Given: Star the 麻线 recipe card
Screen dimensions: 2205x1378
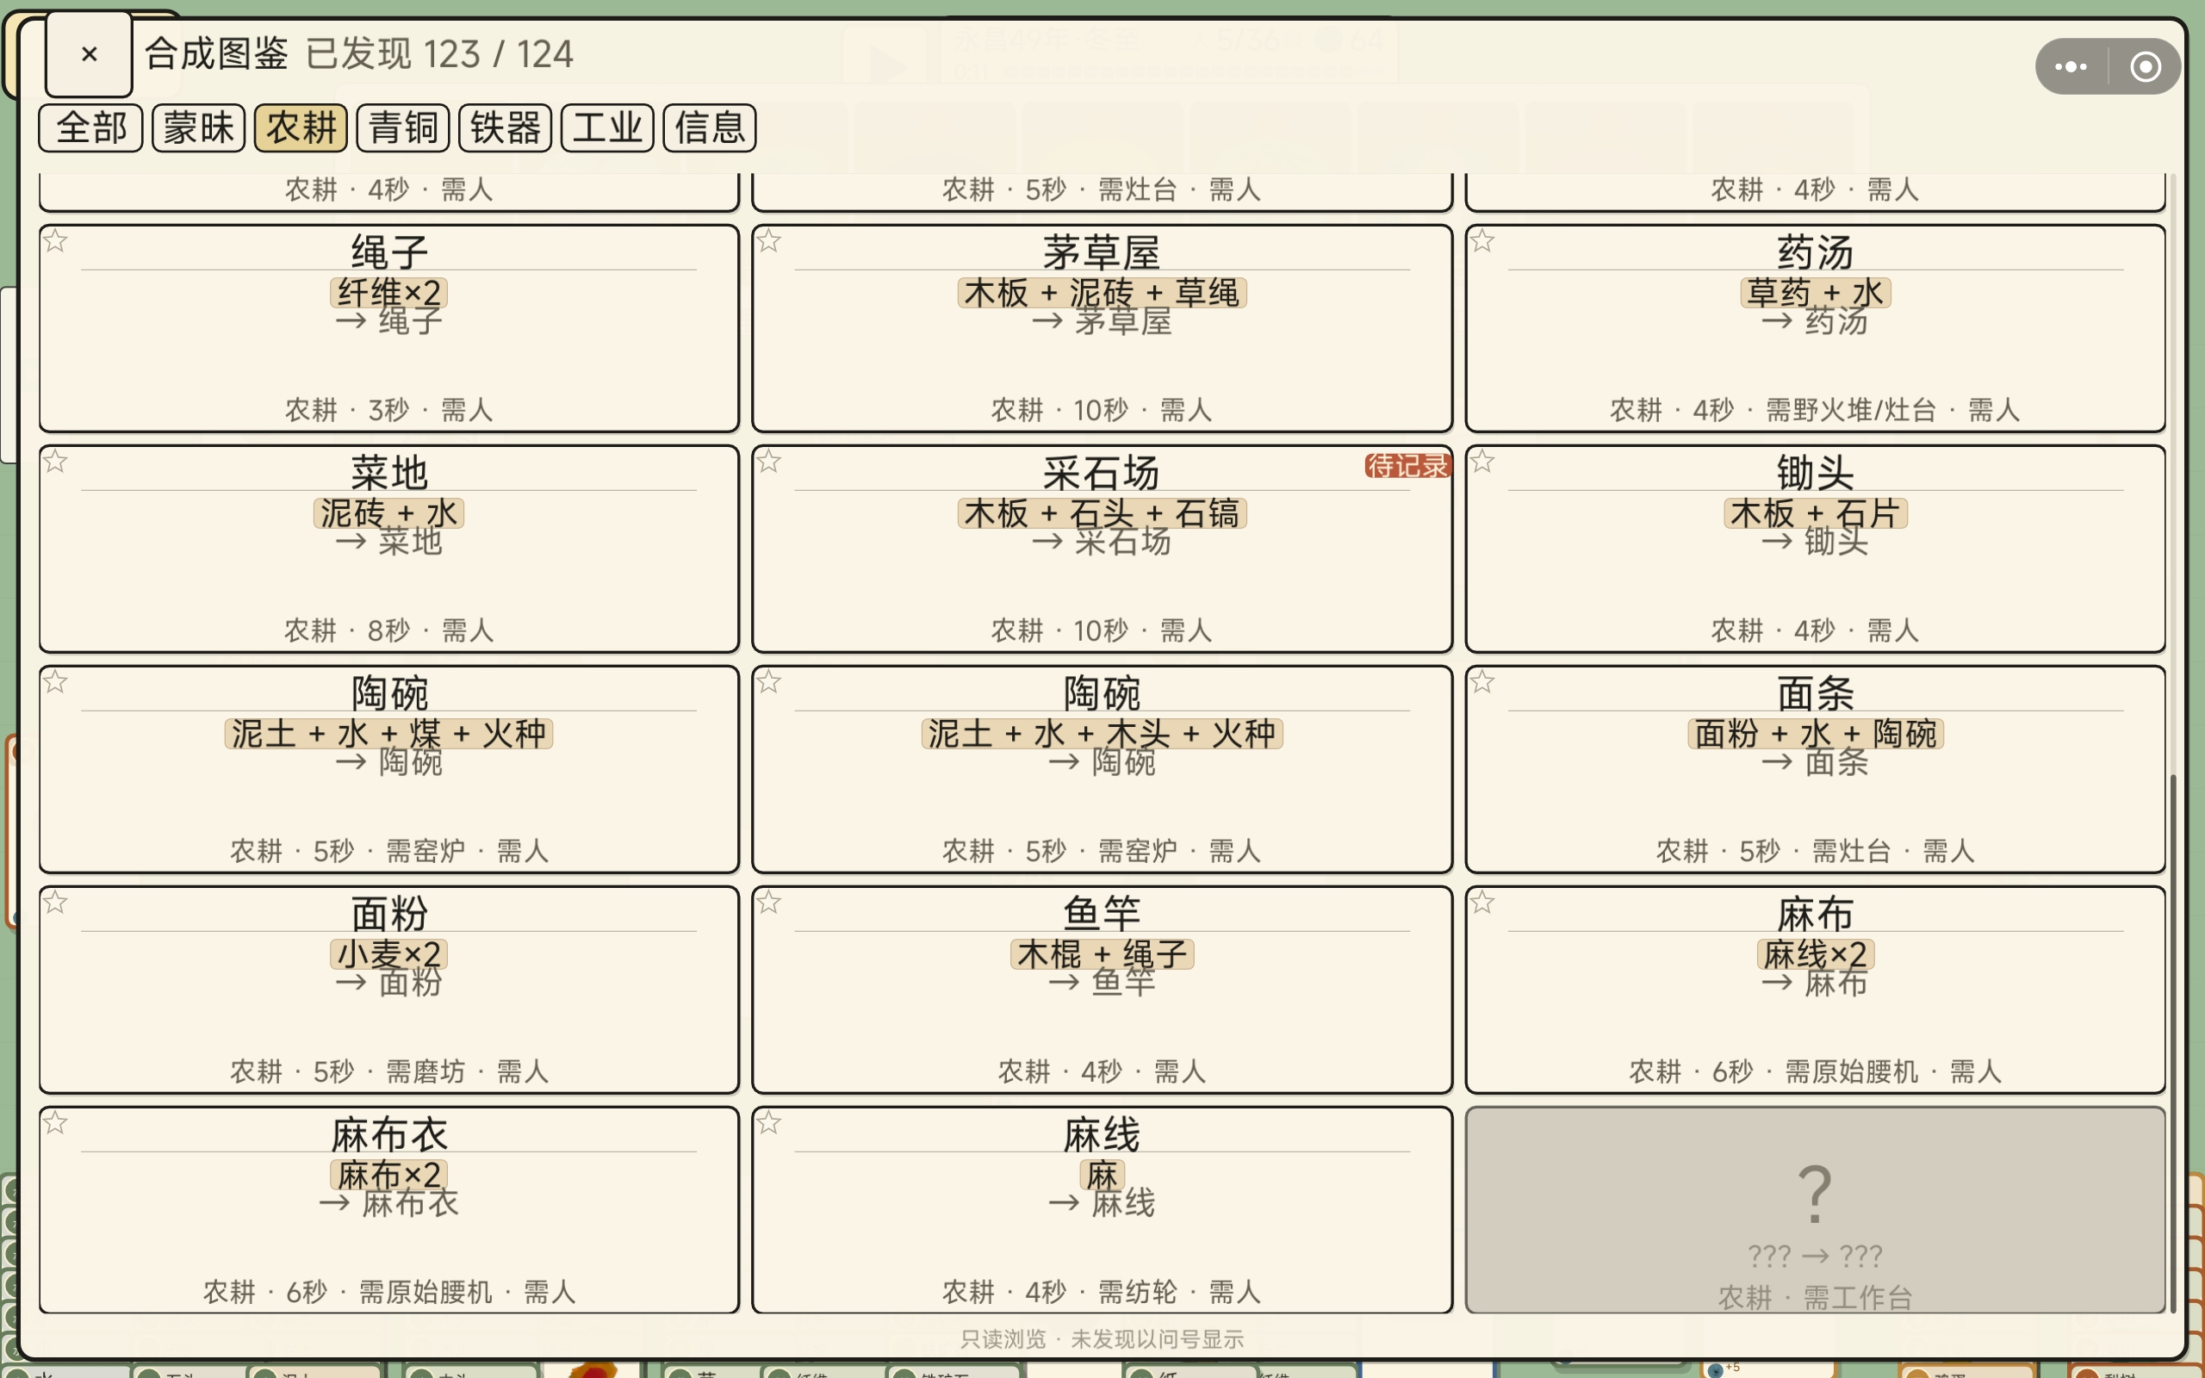Looking at the screenshot, I should 769,1123.
